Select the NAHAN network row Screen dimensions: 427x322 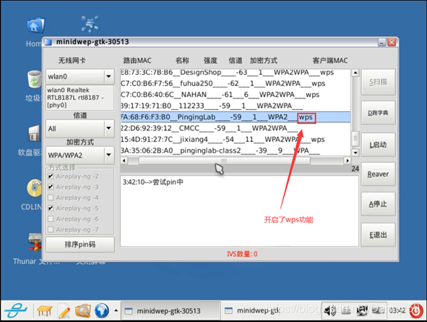click(236, 95)
